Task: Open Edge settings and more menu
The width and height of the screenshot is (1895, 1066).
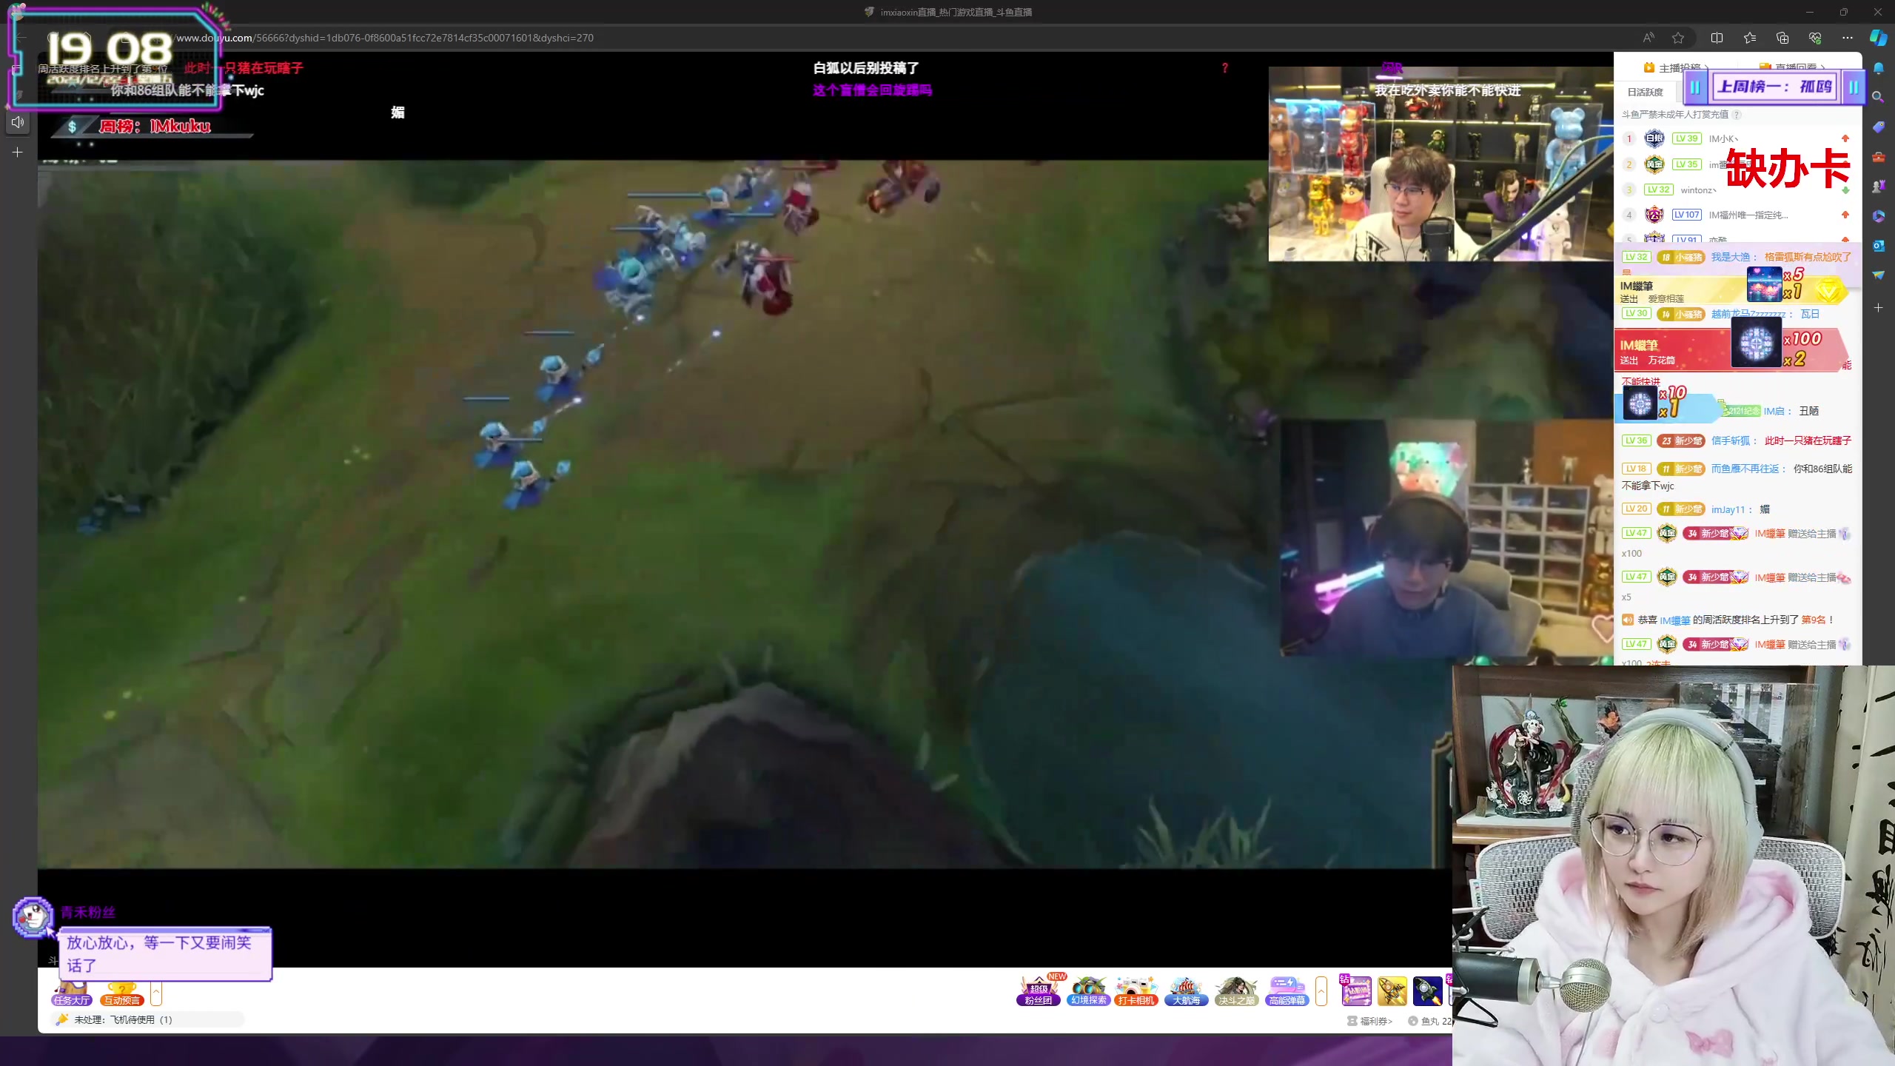Action: pyautogui.click(x=1848, y=38)
